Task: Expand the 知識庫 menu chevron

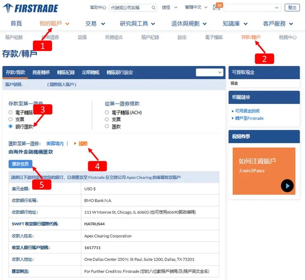Action: [x=246, y=24]
